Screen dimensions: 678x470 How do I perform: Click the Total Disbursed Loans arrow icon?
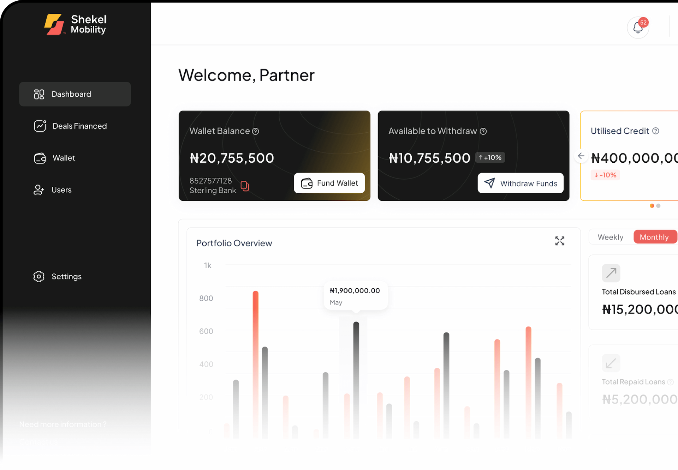coord(611,273)
